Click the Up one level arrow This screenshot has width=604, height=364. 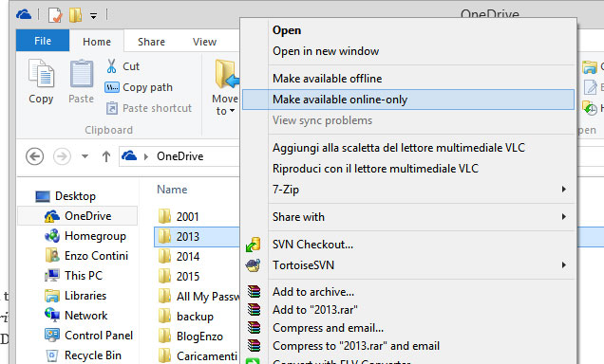pos(106,156)
